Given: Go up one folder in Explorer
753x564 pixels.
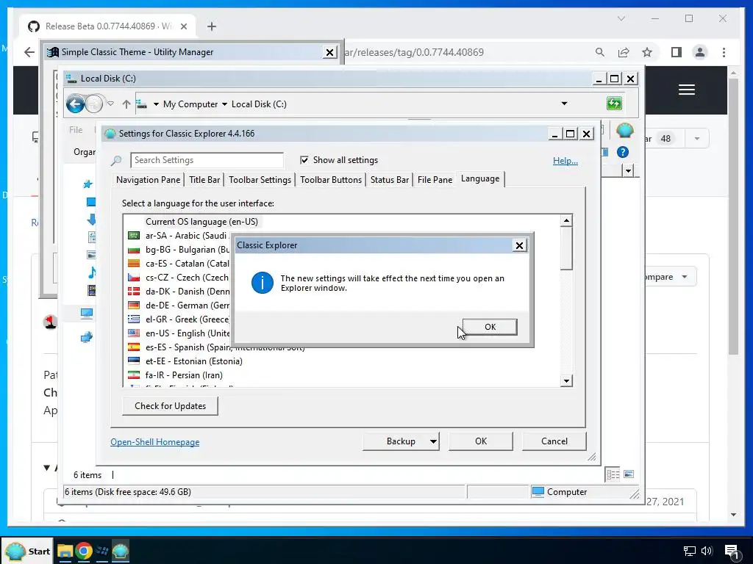Looking at the screenshot, I should [126, 104].
